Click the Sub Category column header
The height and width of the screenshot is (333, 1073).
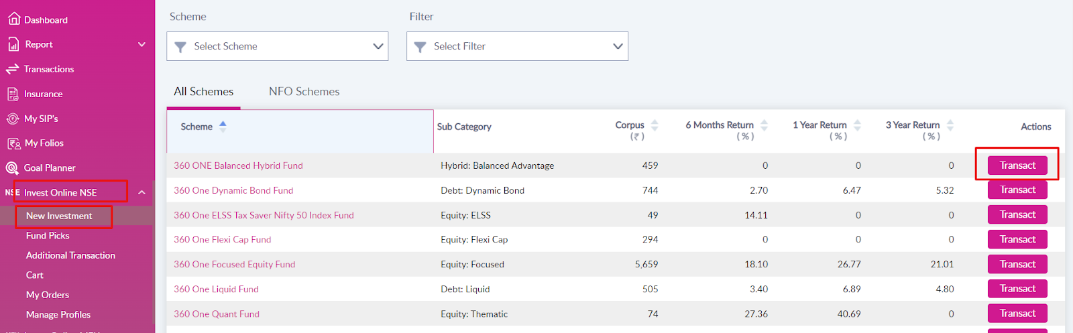[464, 127]
